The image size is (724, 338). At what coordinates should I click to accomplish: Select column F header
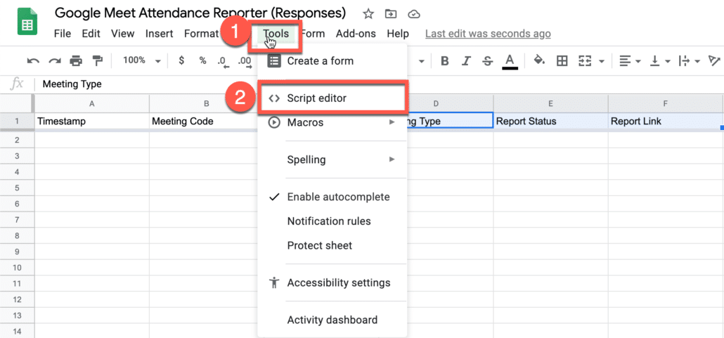666,104
